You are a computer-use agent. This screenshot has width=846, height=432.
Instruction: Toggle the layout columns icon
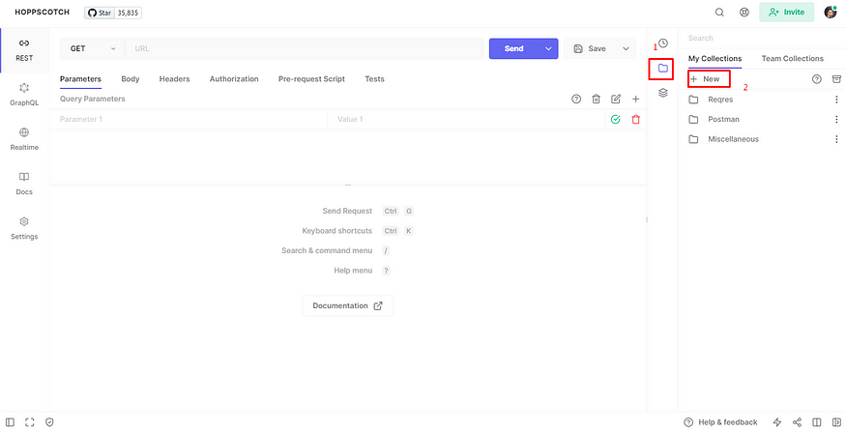click(x=817, y=422)
